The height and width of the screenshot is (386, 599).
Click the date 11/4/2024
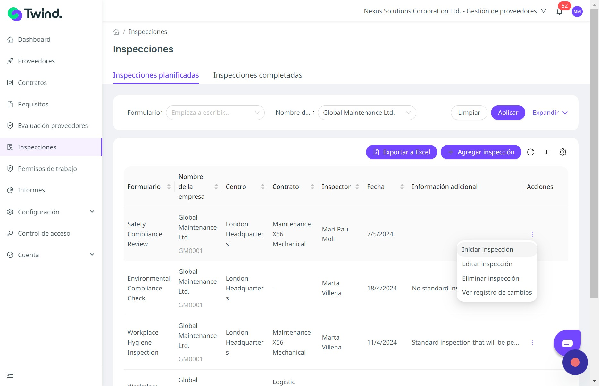382,342
